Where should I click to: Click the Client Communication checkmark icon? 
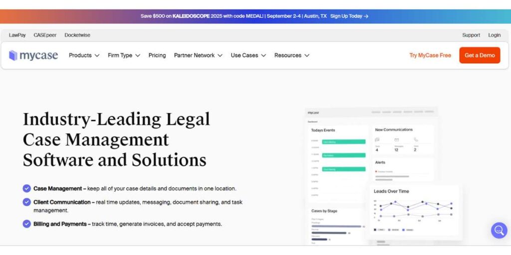[x=27, y=202]
